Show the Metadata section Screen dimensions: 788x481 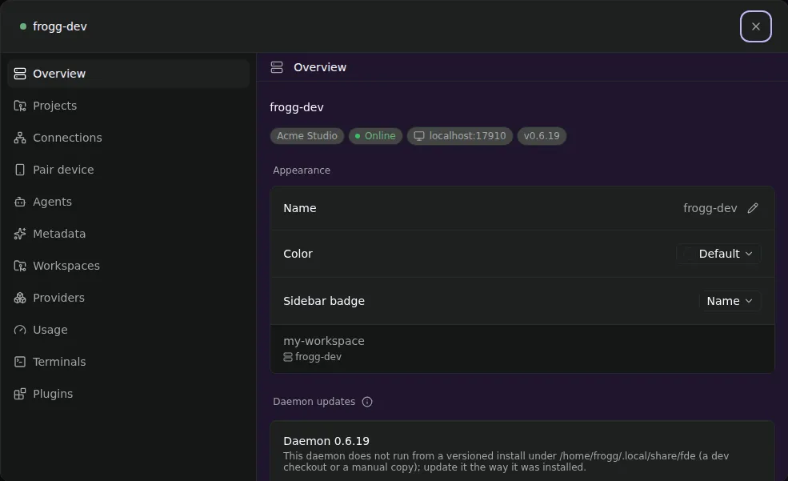point(129,234)
